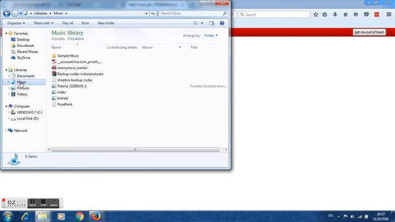This screenshot has width=395, height=222.
Task: Launch Internet Explorer from taskbar
Action: tap(25, 216)
